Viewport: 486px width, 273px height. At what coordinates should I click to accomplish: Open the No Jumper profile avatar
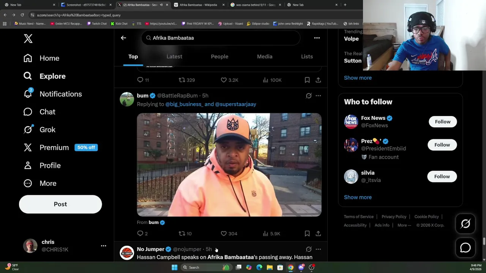127,253
